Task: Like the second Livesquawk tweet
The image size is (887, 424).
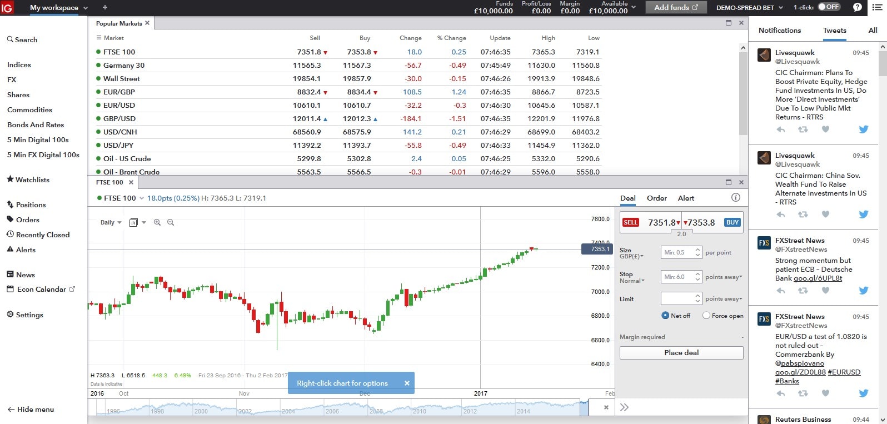Action: click(x=825, y=215)
